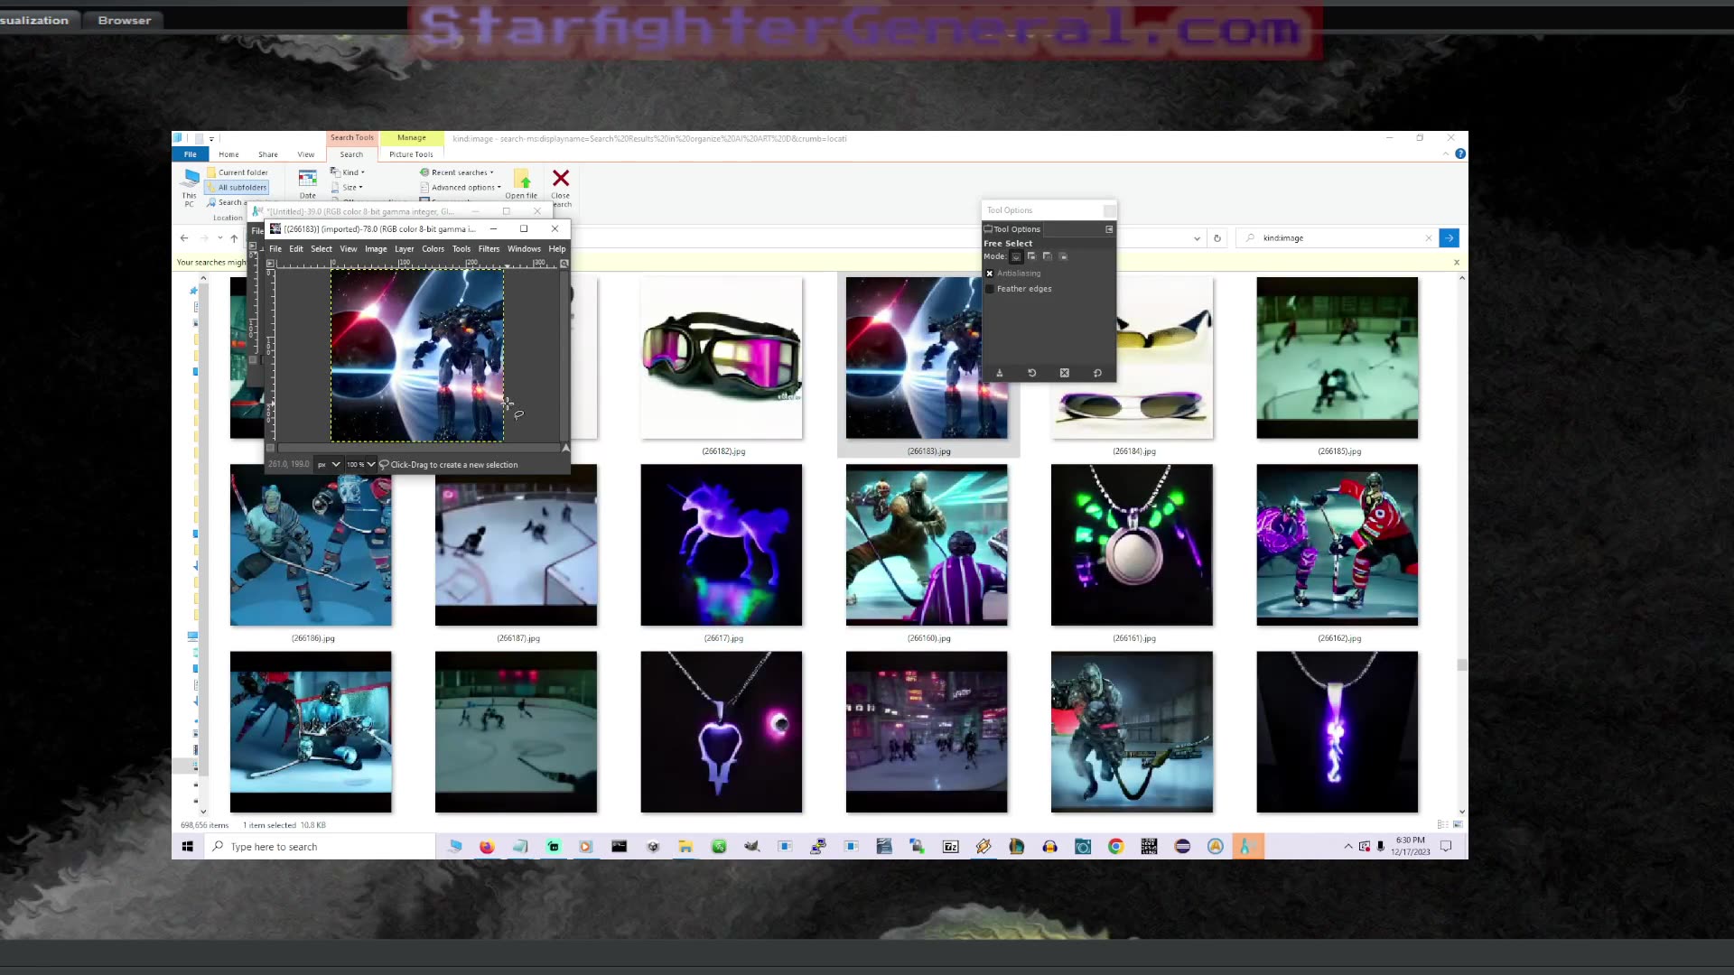1734x975 pixels.
Task: Click zoom-on-resize icon at ruler corner
Action: (x=564, y=264)
